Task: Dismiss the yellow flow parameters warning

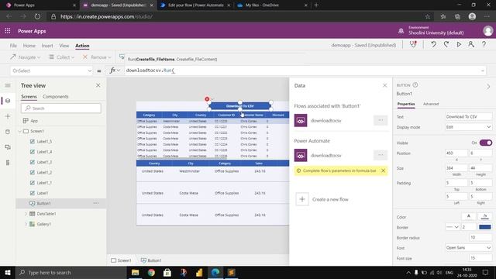Action: click(x=383, y=170)
